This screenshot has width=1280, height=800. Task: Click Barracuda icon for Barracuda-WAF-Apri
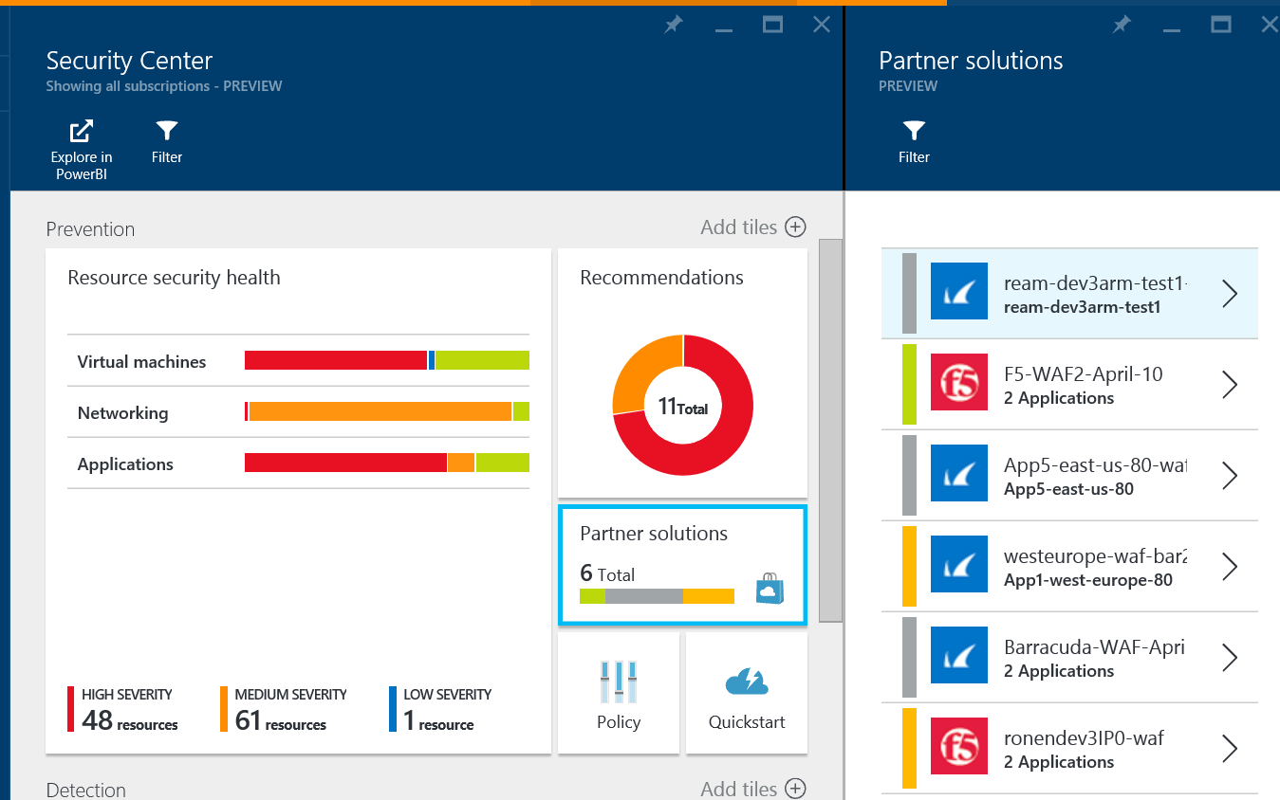coord(959,657)
